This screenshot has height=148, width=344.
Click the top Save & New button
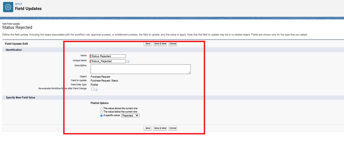160,44
